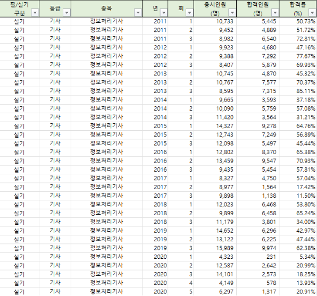Click cell showing 9,974
The height and width of the screenshot is (296, 317).
tap(258, 248)
